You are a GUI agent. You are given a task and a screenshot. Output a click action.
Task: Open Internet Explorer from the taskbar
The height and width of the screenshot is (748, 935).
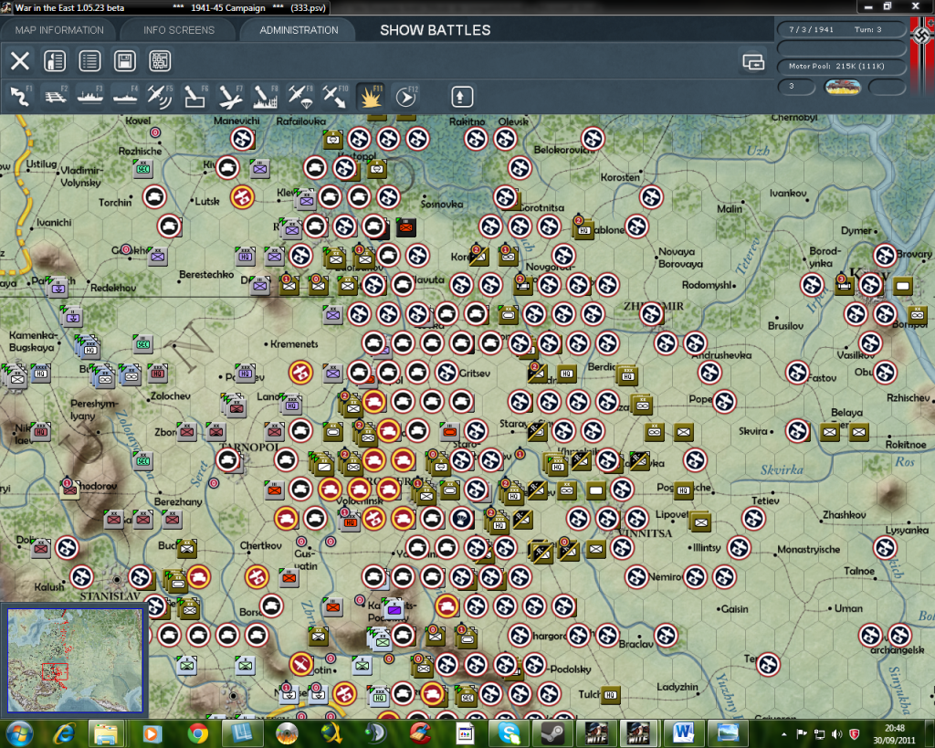(x=64, y=733)
